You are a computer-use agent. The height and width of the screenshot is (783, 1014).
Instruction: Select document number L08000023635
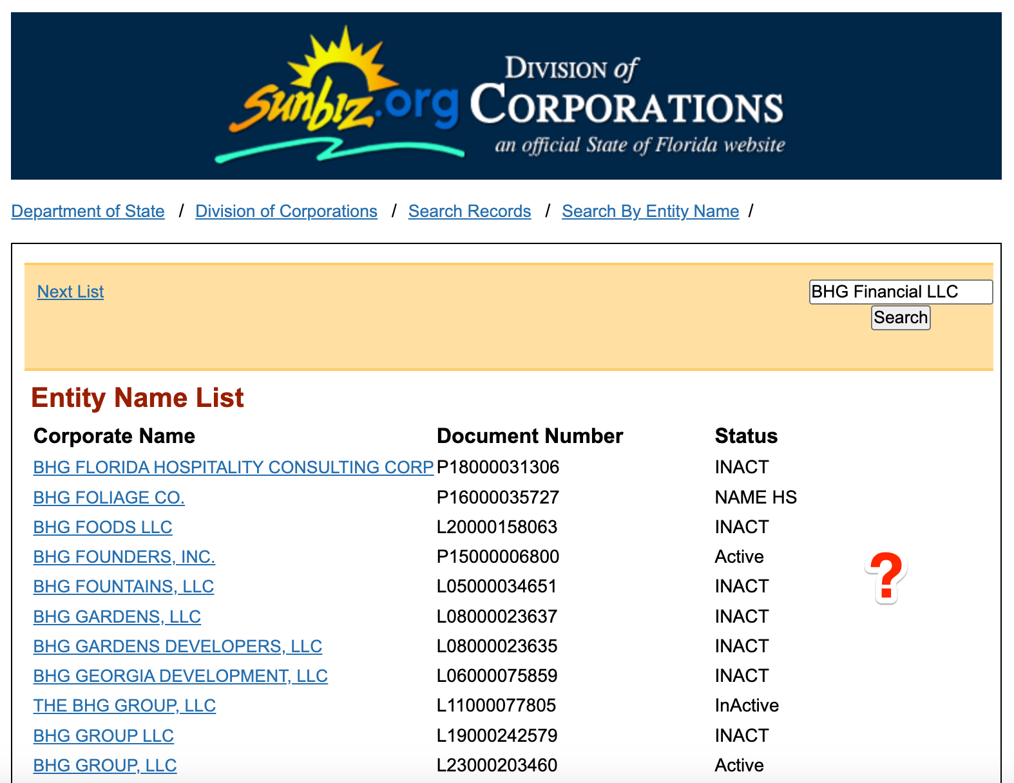tap(497, 646)
